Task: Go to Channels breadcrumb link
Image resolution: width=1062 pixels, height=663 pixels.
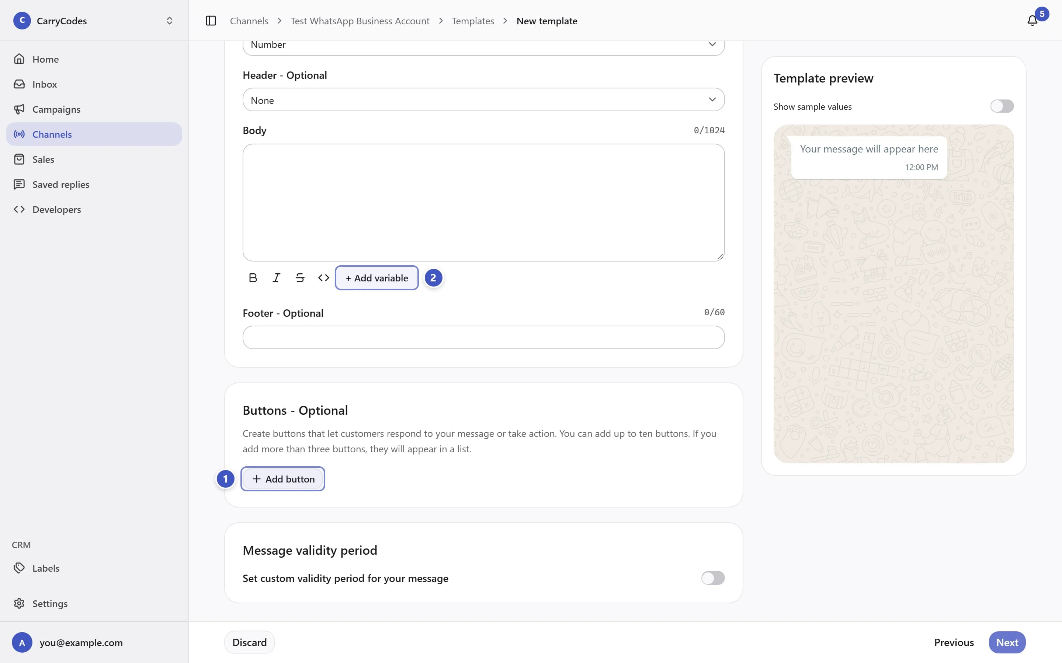Action: pyautogui.click(x=249, y=21)
